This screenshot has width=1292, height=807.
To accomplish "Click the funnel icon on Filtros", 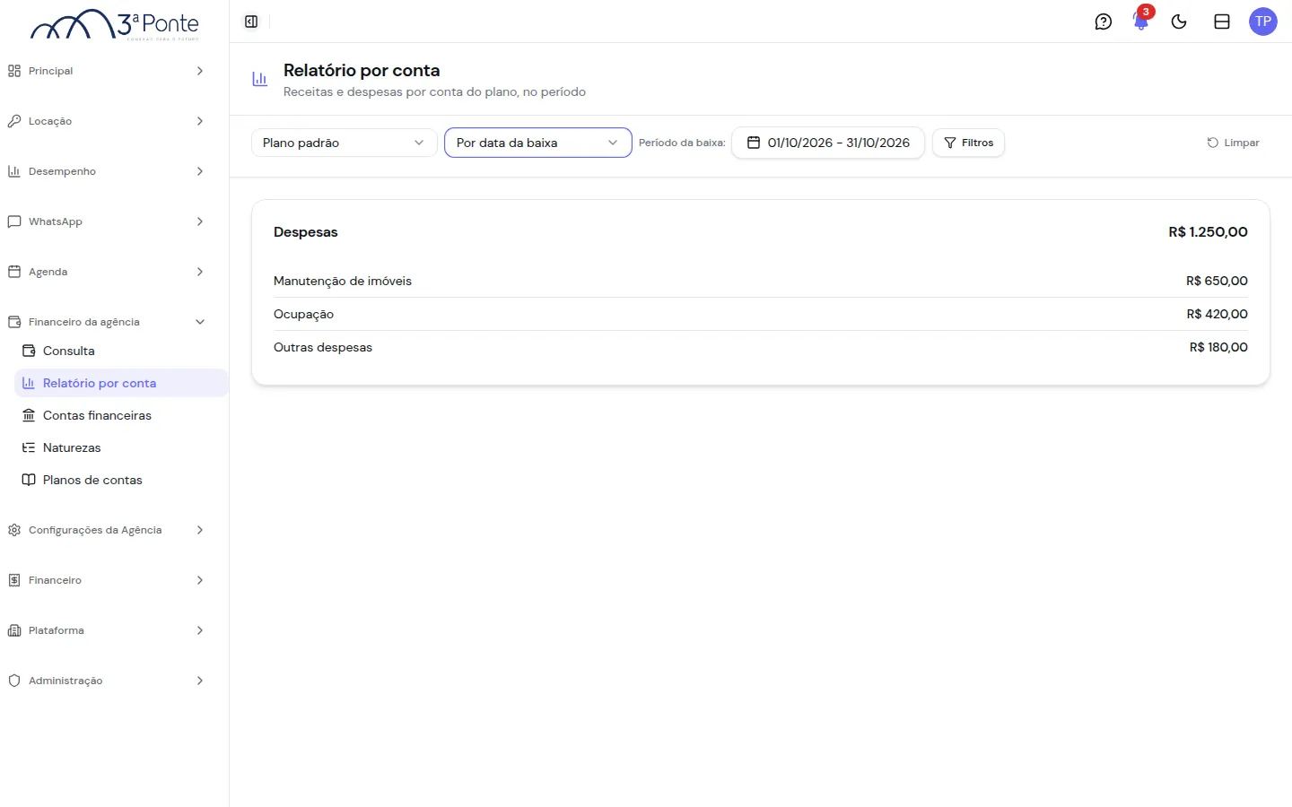I will pyautogui.click(x=950, y=143).
